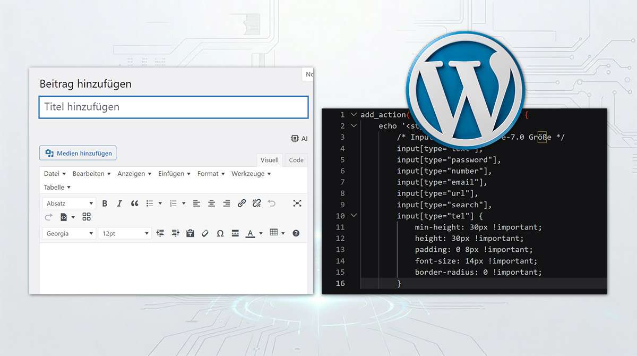Decrease indent with the outdent icon
Image resolution: width=637 pixels, height=356 pixels.
point(160,233)
